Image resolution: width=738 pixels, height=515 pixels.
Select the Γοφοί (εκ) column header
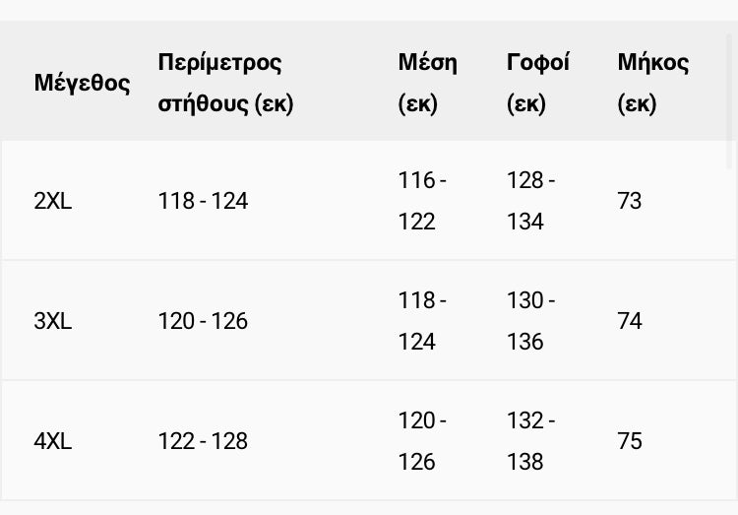point(537,83)
